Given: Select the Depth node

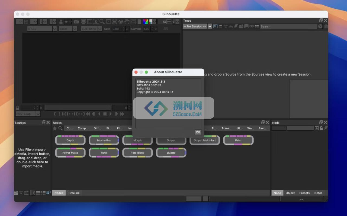Looking at the screenshot, I should pos(70,140).
